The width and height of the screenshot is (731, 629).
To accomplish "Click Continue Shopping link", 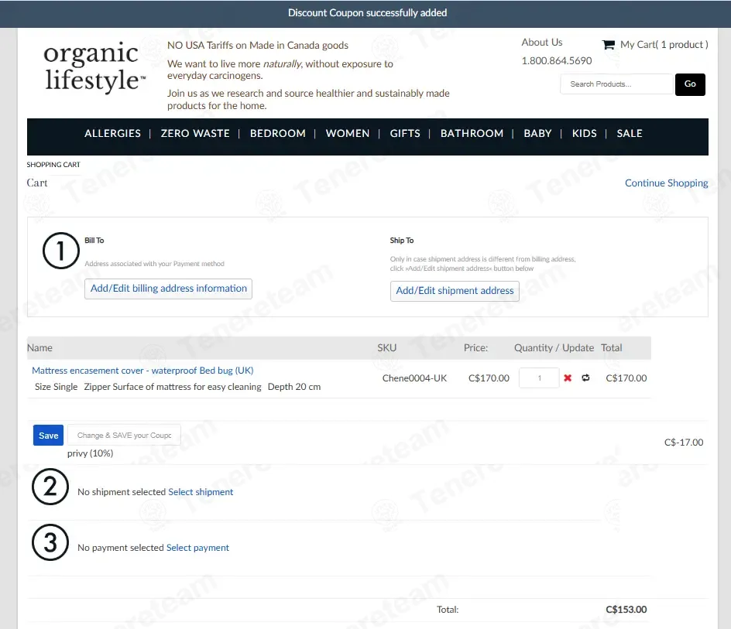I will click(666, 183).
